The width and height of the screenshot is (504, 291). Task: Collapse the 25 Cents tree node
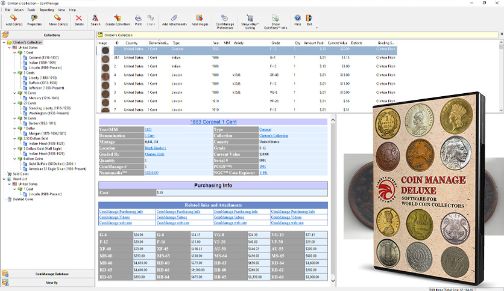(14, 103)
